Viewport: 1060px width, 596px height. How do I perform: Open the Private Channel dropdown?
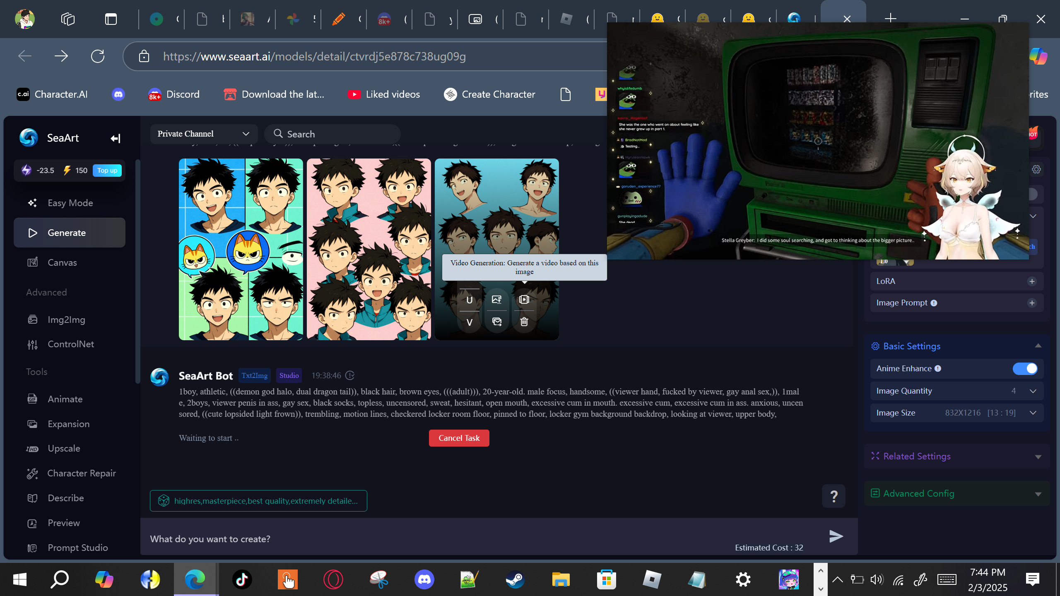pos(204,134)
